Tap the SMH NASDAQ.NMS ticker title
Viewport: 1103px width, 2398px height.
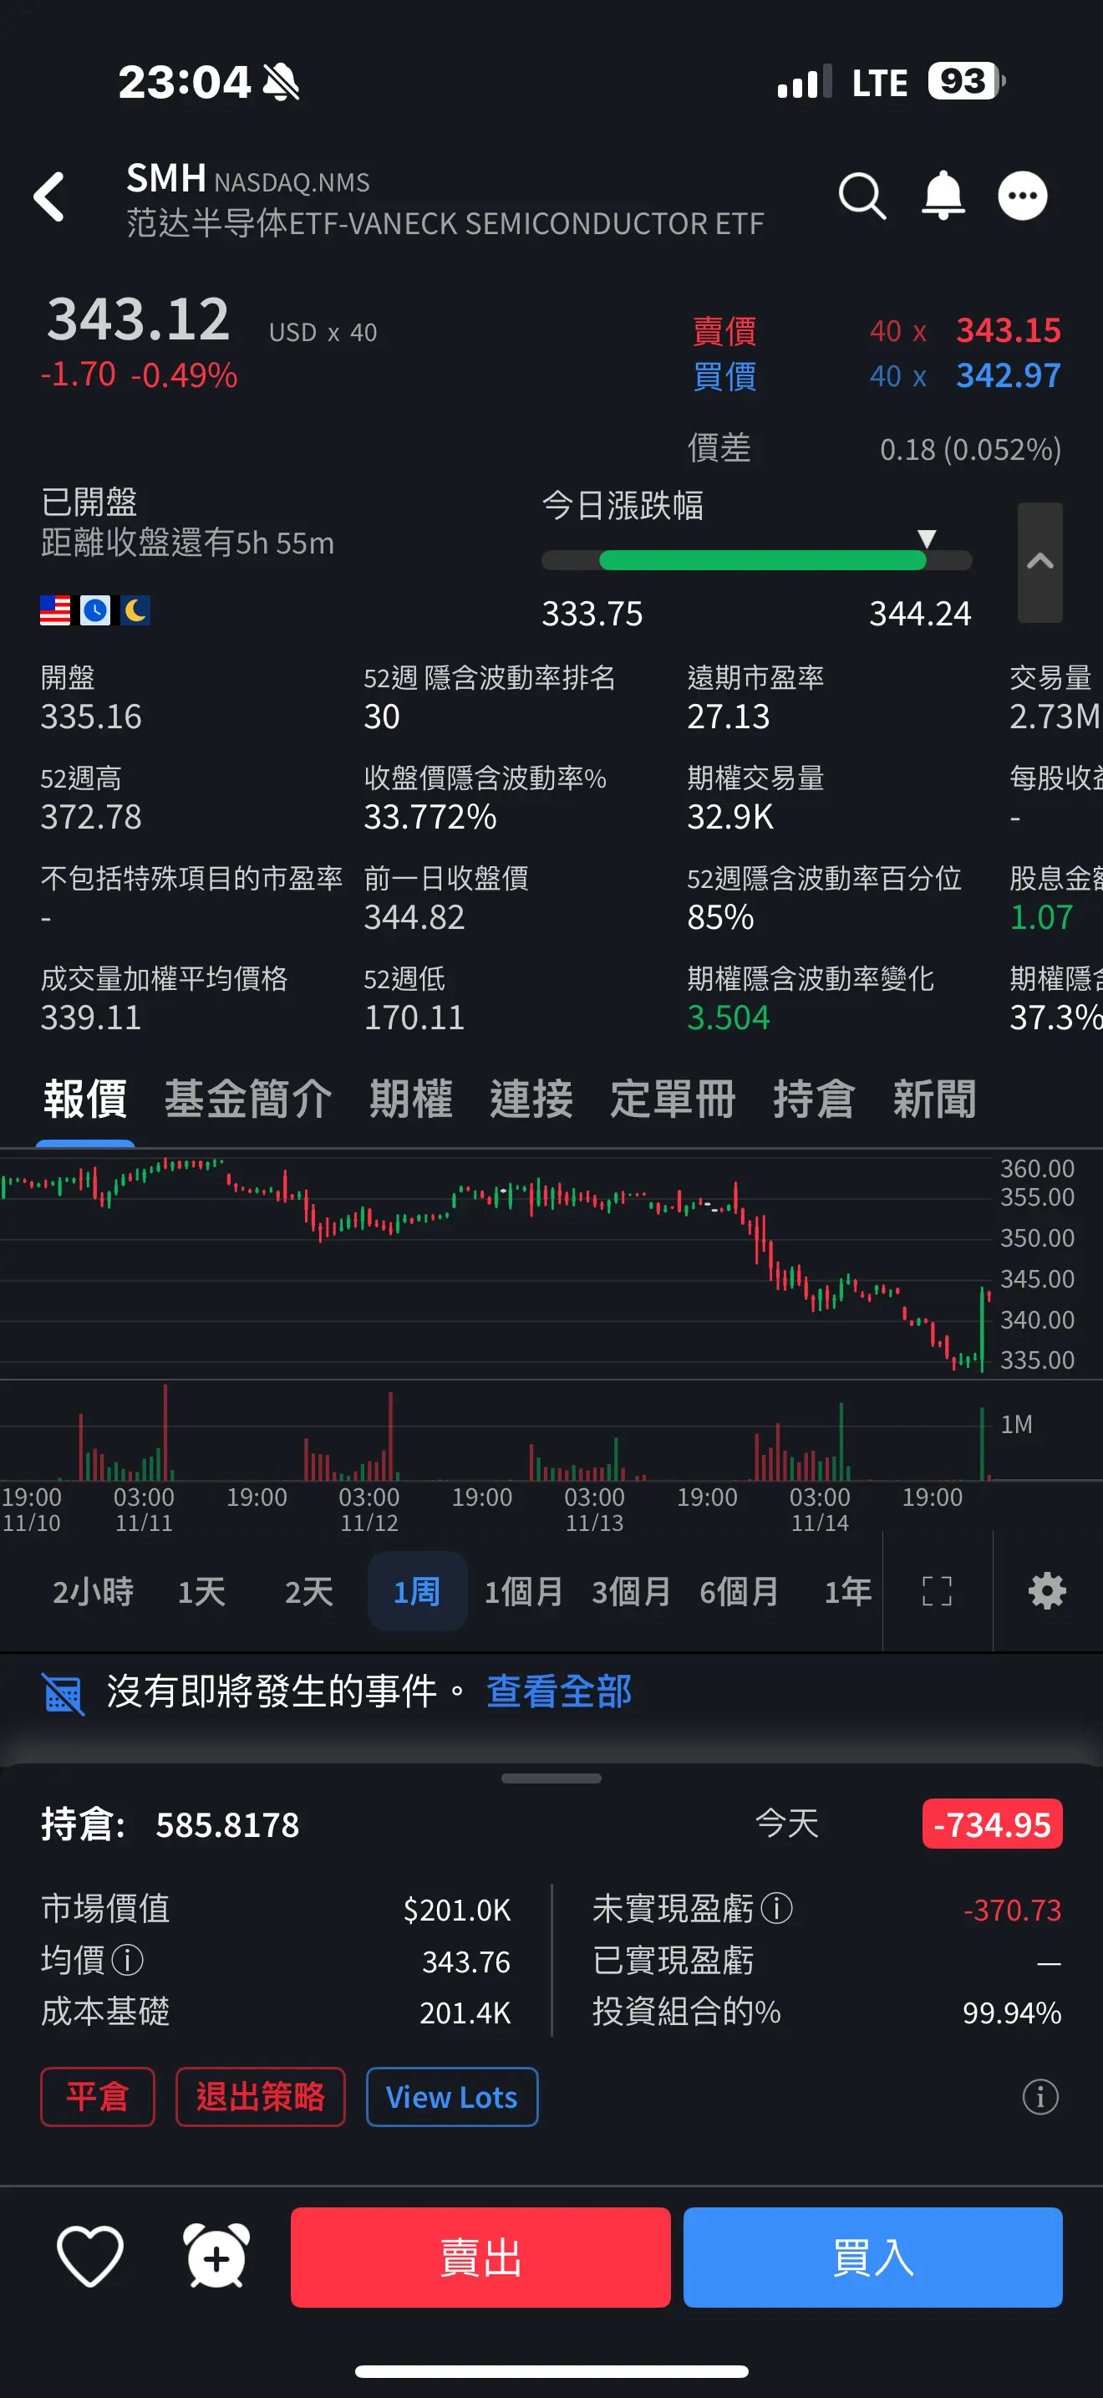point(248,179)
